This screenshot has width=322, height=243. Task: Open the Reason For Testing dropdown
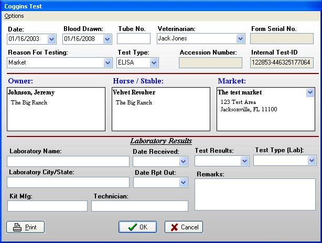coord(108,63)
